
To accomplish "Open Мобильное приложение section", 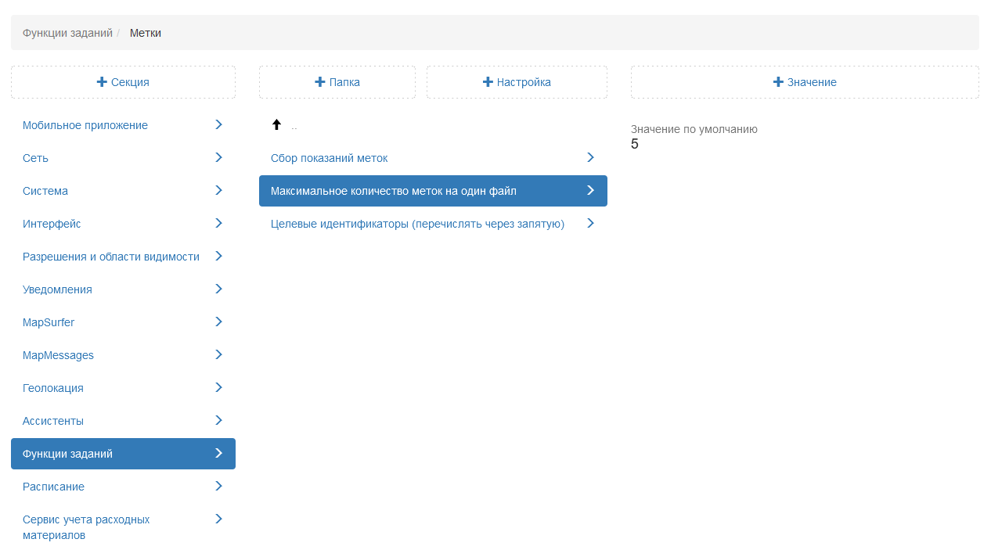I will 123,125.
